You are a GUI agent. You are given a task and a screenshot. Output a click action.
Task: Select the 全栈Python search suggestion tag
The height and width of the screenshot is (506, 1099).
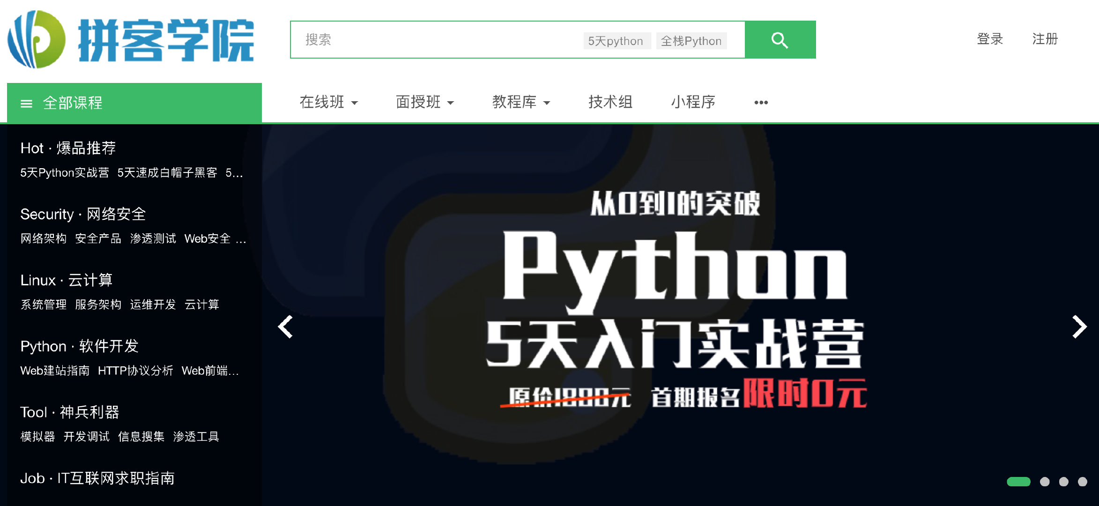tap(691, 41)
